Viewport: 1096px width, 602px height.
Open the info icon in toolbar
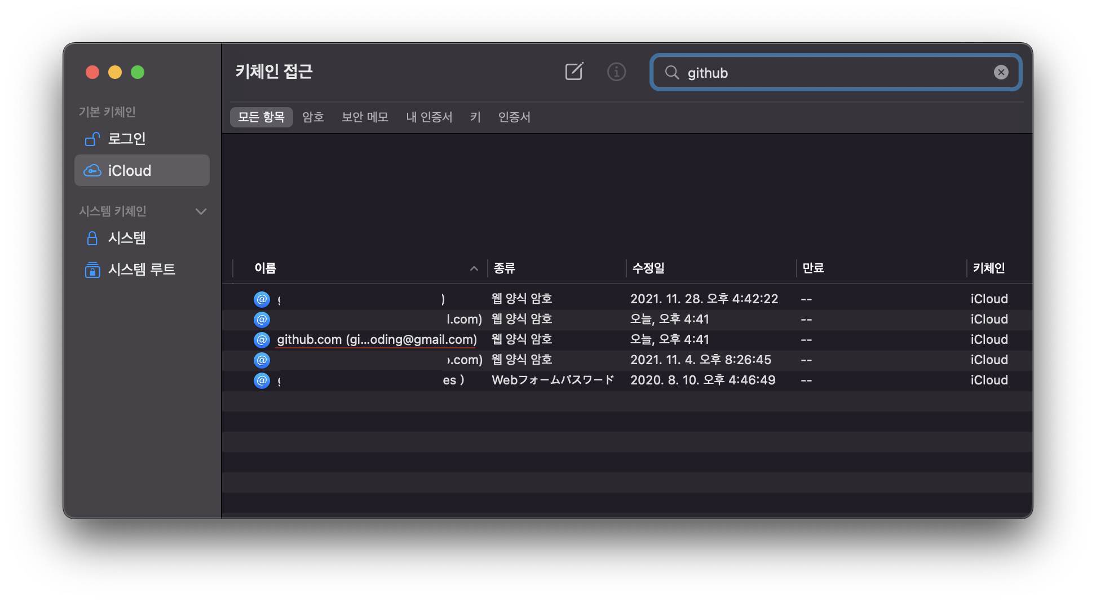[x=616, y=72]
